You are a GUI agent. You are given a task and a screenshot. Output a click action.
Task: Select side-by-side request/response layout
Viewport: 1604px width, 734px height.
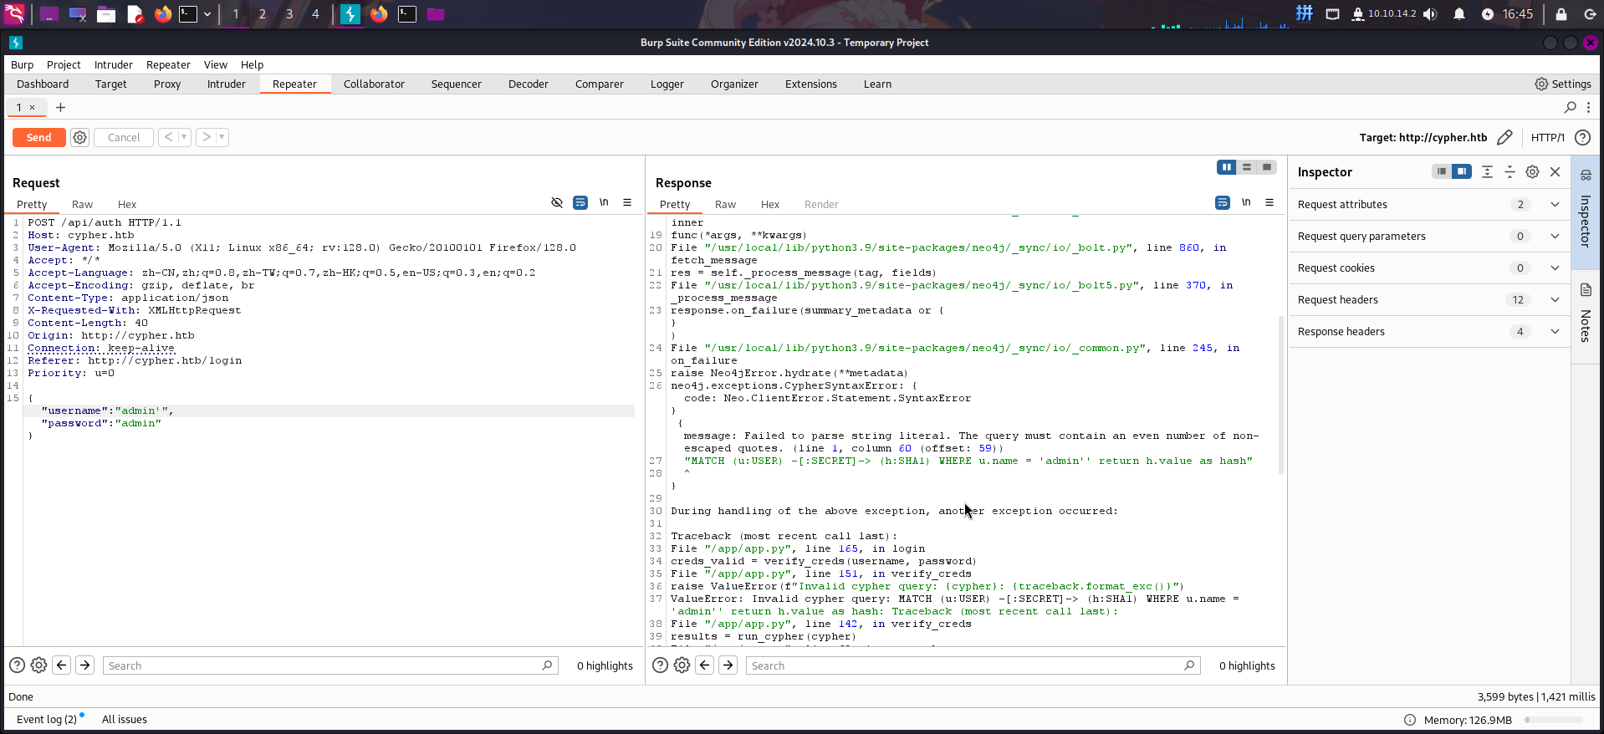1227,167
